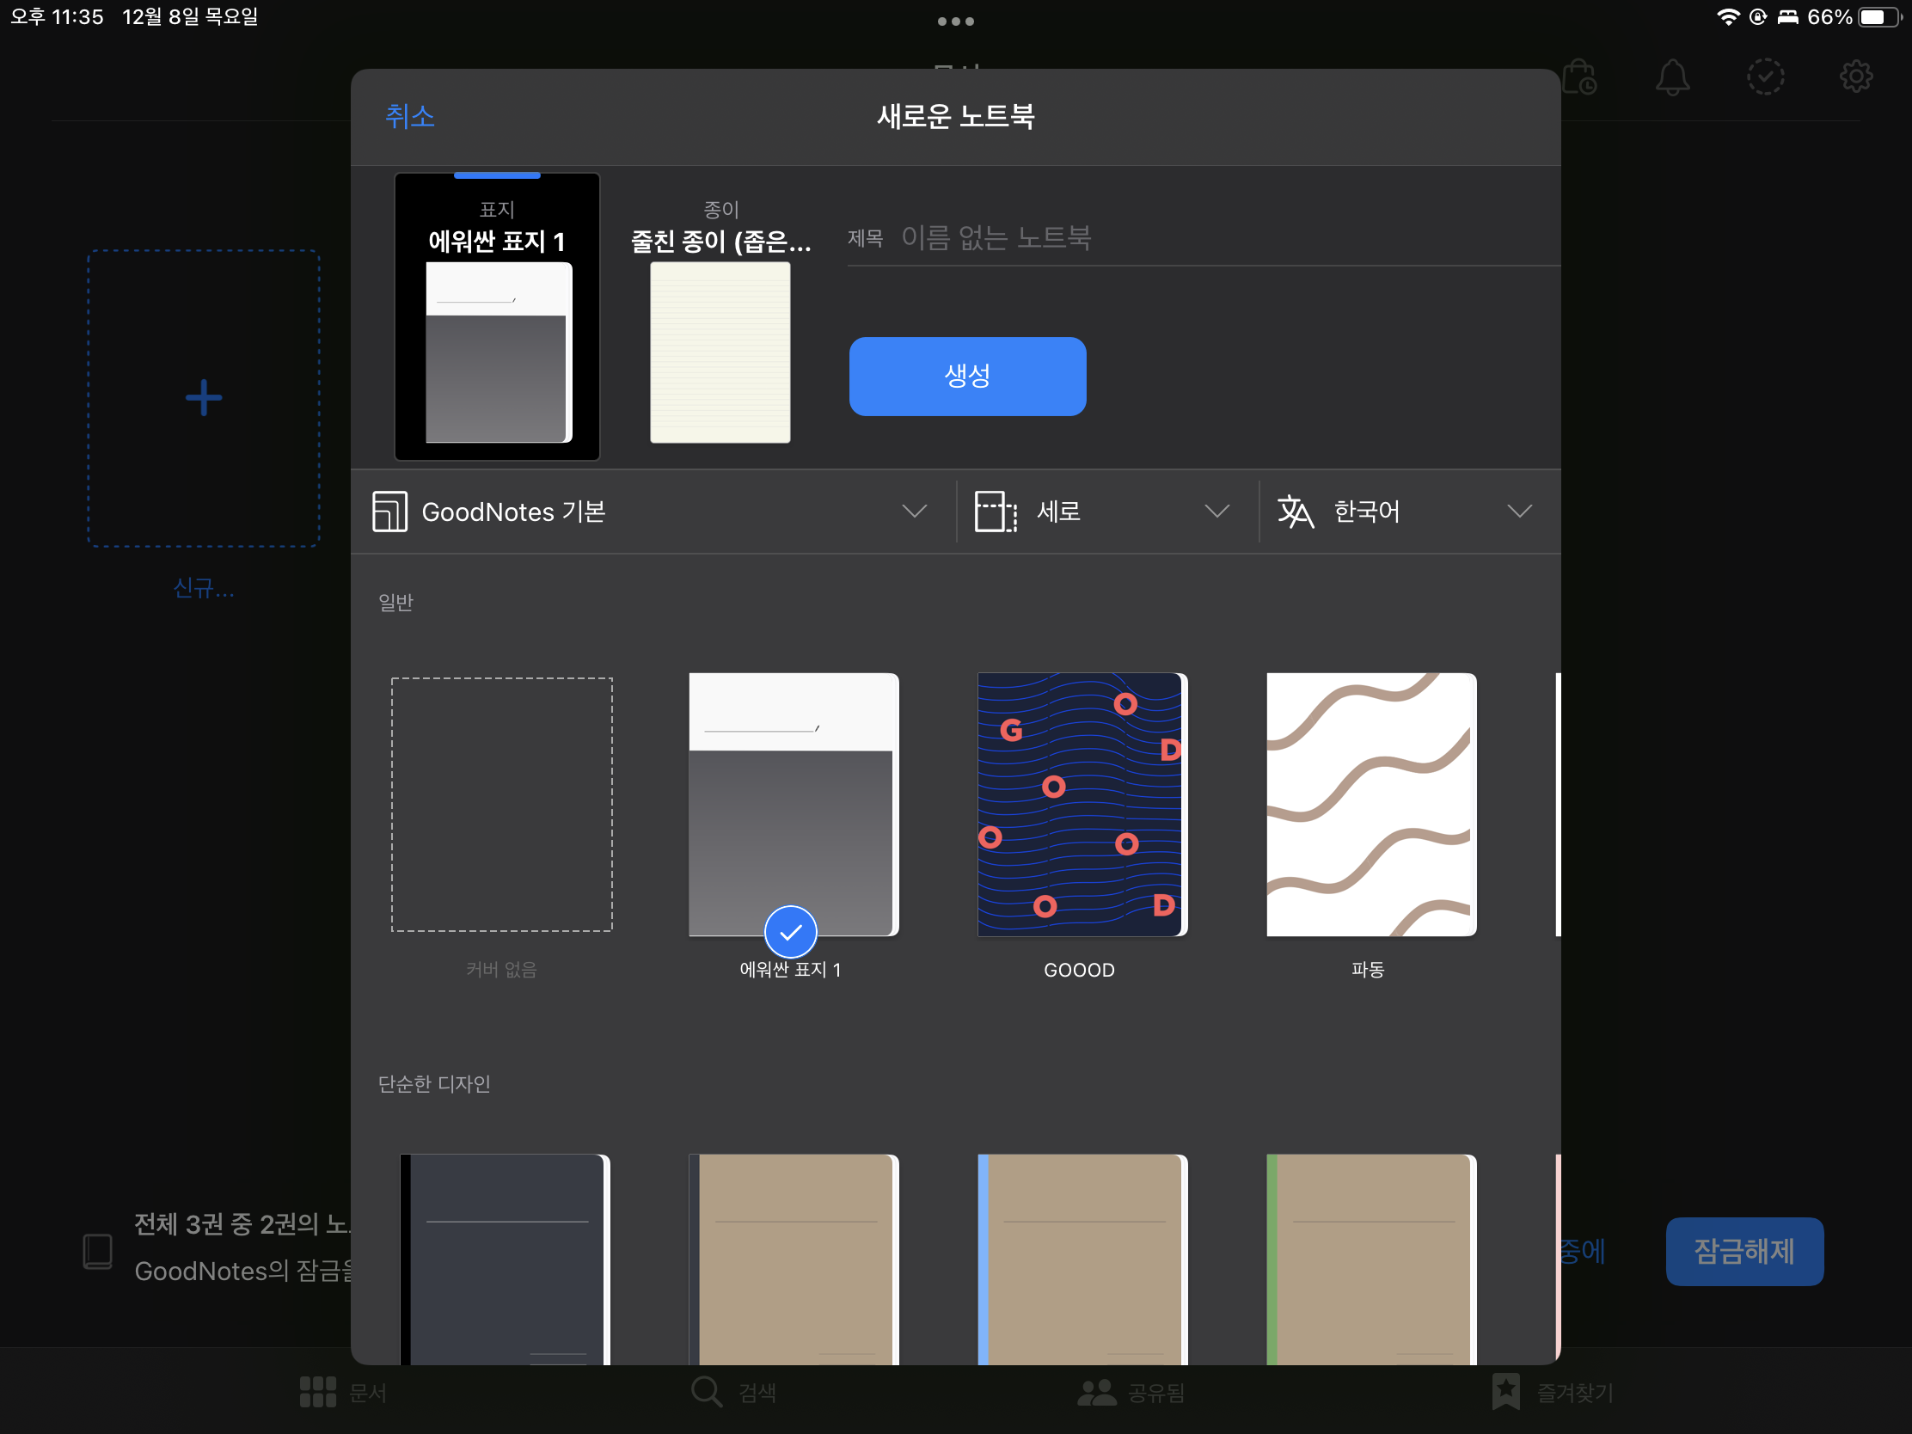Tap the dashed circle select checkmark icon
The image size is (1912, 1434).
[x=1765, y=77]
